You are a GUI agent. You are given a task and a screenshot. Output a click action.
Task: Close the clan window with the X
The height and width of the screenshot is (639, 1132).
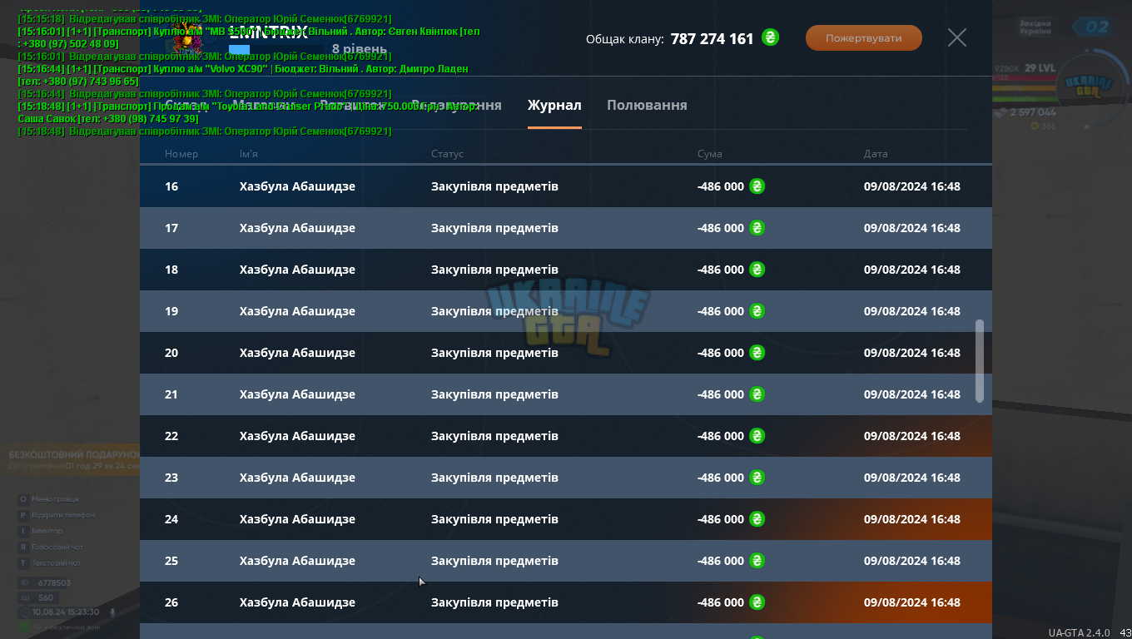click(x=957, y=37)
